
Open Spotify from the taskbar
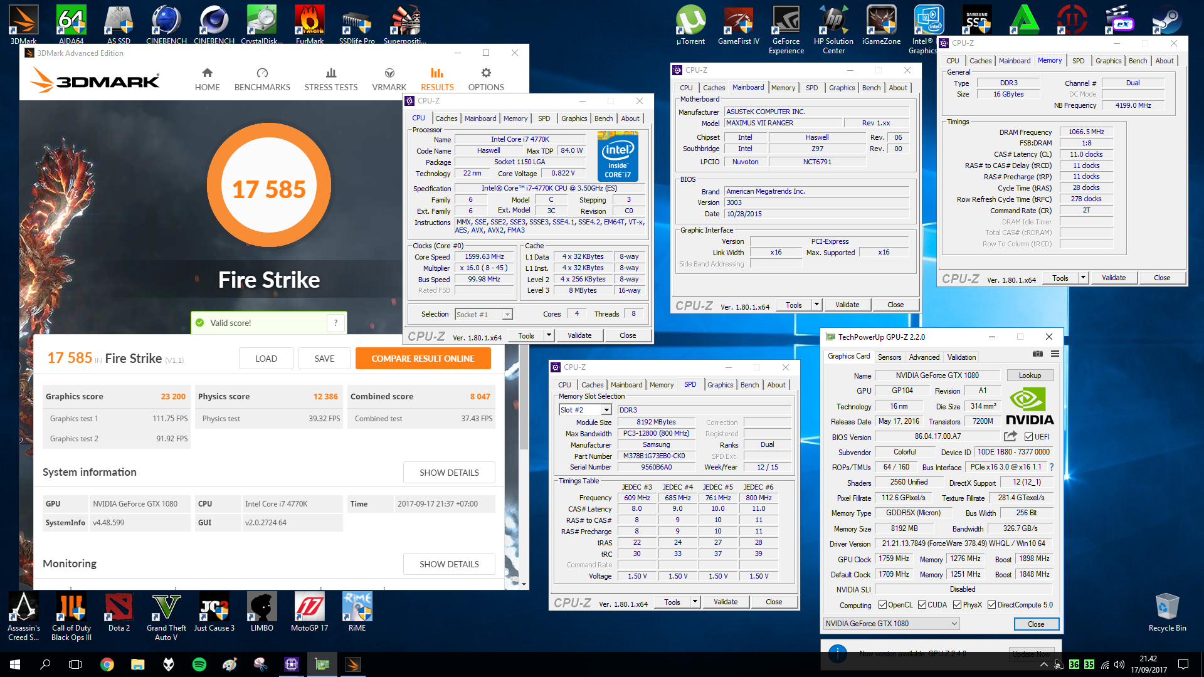(199, 664)
